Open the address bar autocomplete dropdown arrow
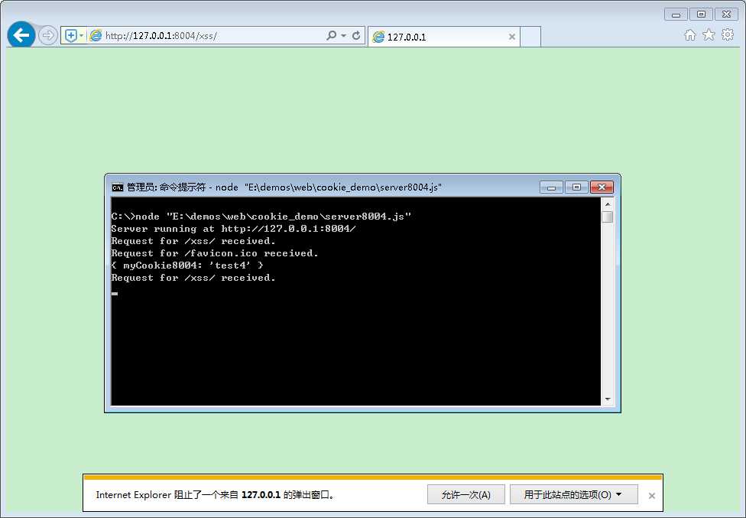Image resolution: width=746 pixels, height=518 pixels. [343, 36]
